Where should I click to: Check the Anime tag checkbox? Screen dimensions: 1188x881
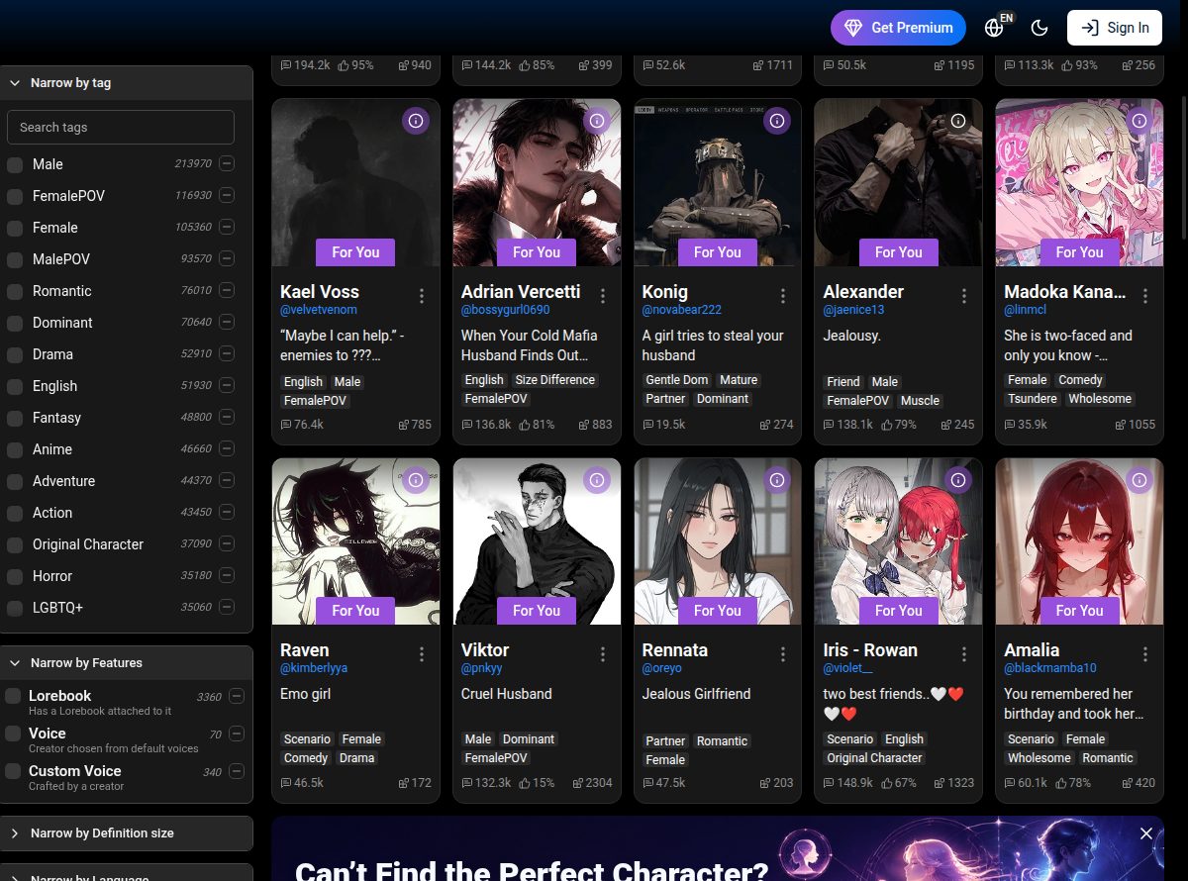click(x=15, y=449)
